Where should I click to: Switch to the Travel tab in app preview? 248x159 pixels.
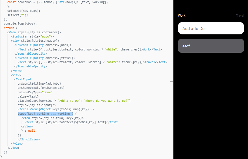pyautogui.click(x=240, y=16)
